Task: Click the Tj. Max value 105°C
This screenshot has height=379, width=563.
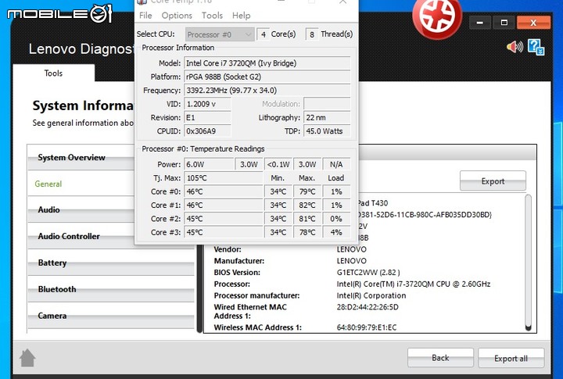Action: pyautogui.click(x=224, y=178)
